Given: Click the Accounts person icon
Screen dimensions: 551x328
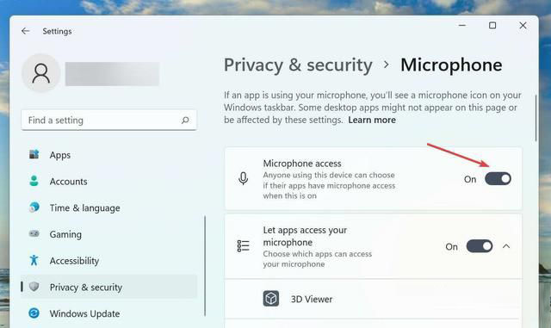Looking at the screenshot, I should click(x=34, y=181).
